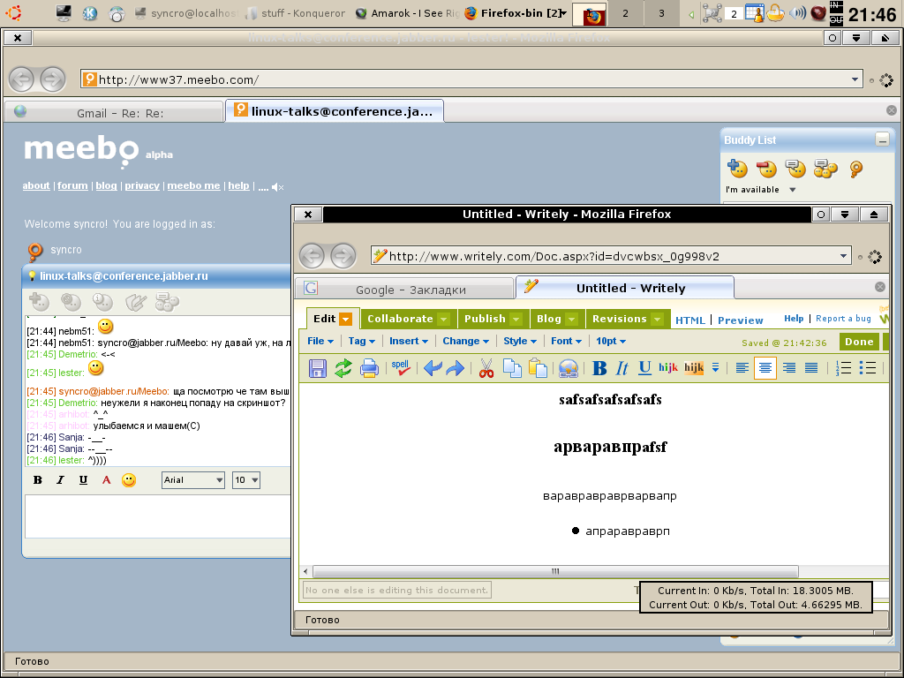The height and width of the screenshot is (678, 904).
Task: Open the Change dropdown in Writely
Action: (x=466, y=341)
